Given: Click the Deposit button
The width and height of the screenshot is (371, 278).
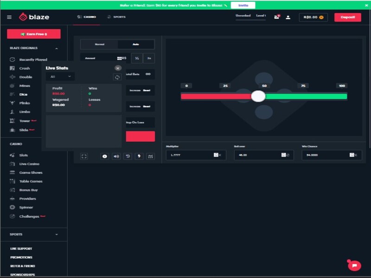Looking at the screenshot, I should pyautogui.click(x=347, y=17).
